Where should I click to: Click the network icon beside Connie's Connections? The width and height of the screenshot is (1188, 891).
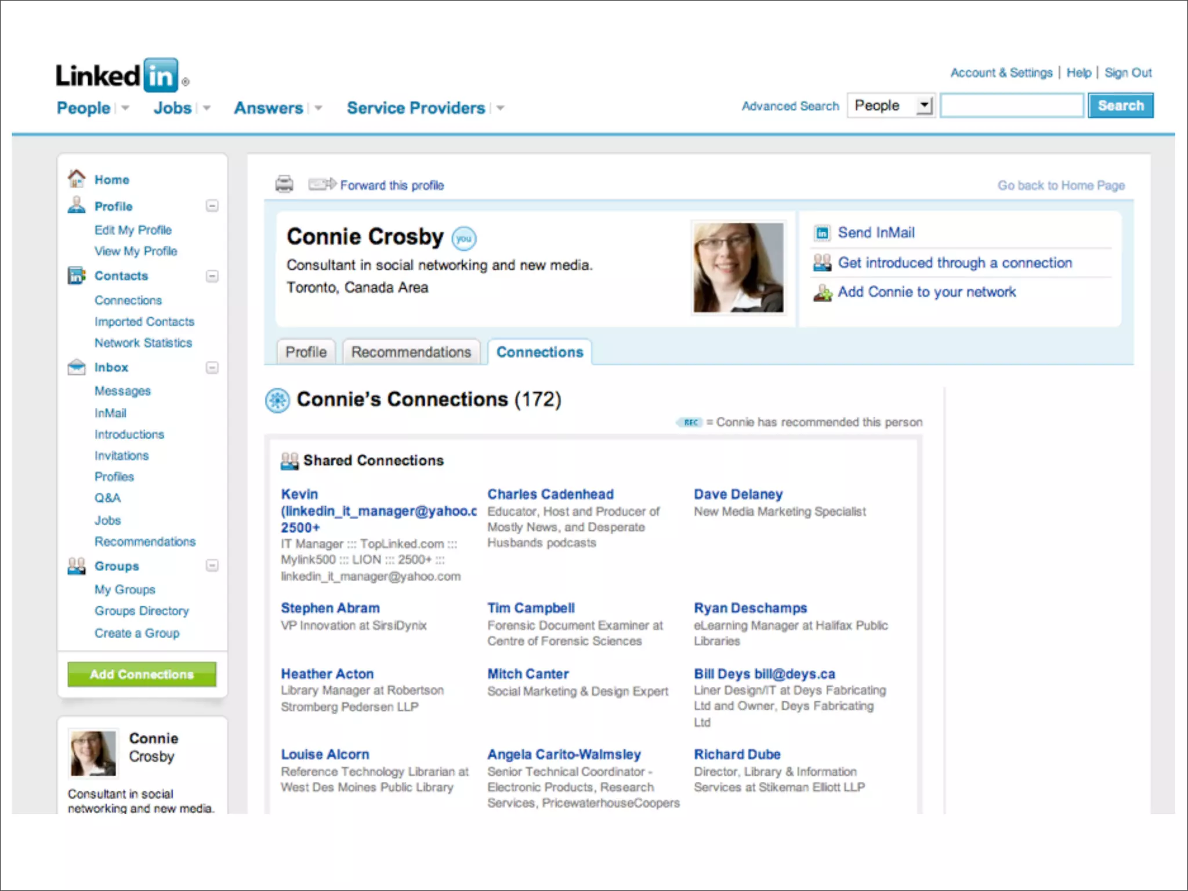(277, 400)
